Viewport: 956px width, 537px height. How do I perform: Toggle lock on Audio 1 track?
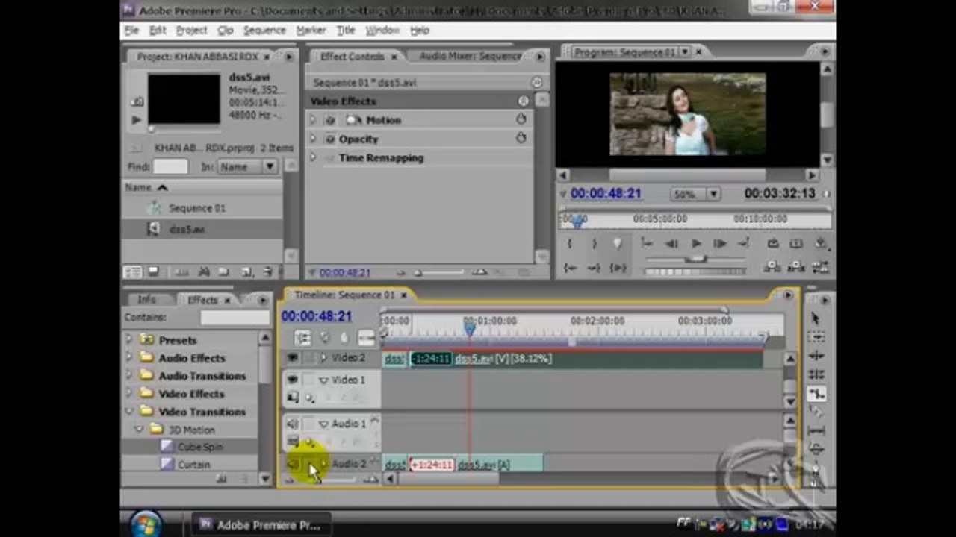click(308, 424)
